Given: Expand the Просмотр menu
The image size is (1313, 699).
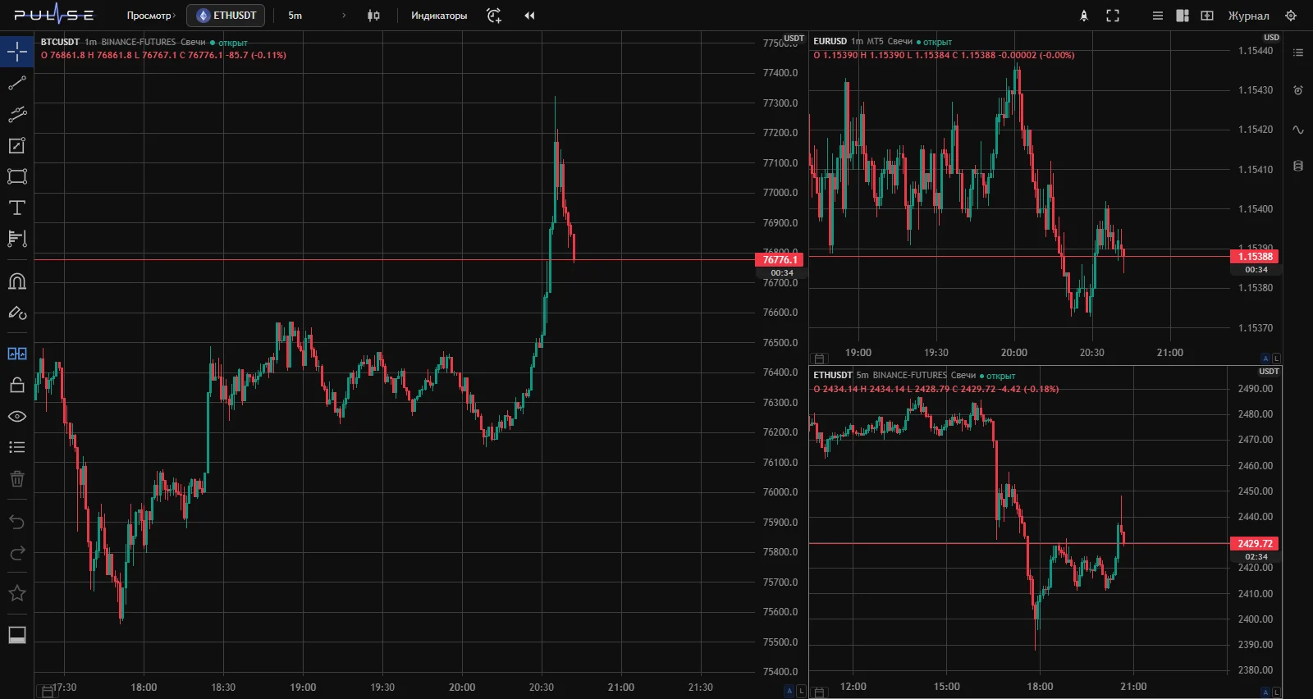Looking at the screenshot, I should click(151, 16).
